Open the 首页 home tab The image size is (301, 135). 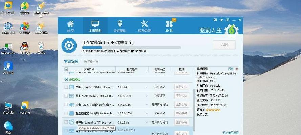pyautogui.click(x=70, y=26)
